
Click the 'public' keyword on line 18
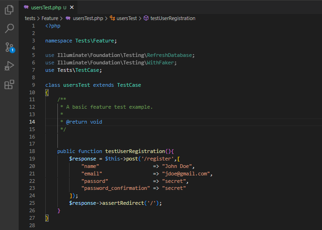click(x=66, y=151)
